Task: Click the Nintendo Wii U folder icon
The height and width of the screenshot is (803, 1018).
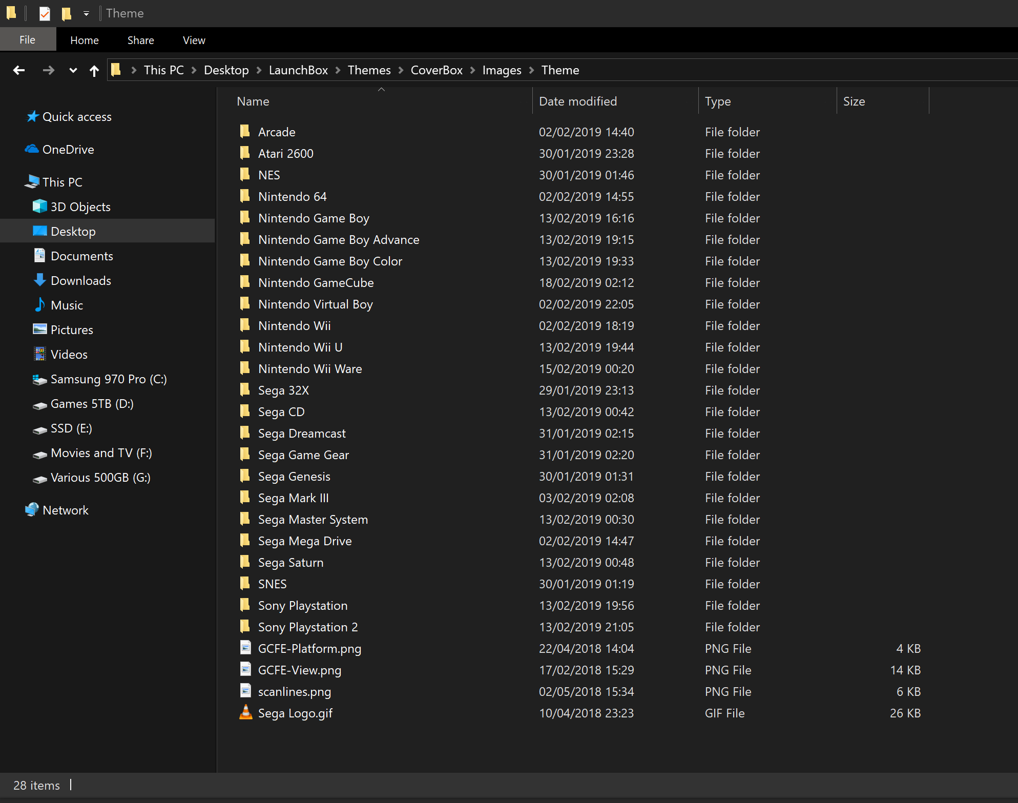Action: [245, 347]
